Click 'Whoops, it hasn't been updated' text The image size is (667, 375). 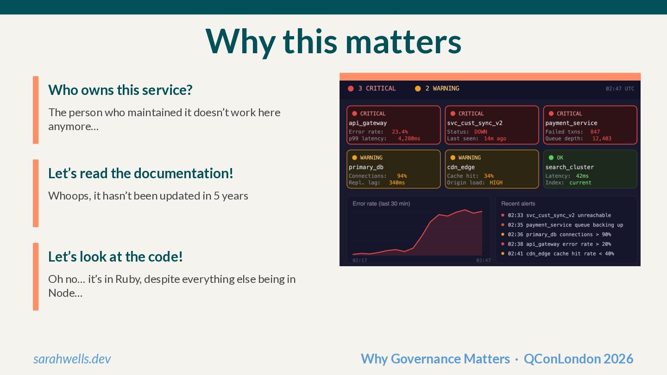click(x=148, y=196)
